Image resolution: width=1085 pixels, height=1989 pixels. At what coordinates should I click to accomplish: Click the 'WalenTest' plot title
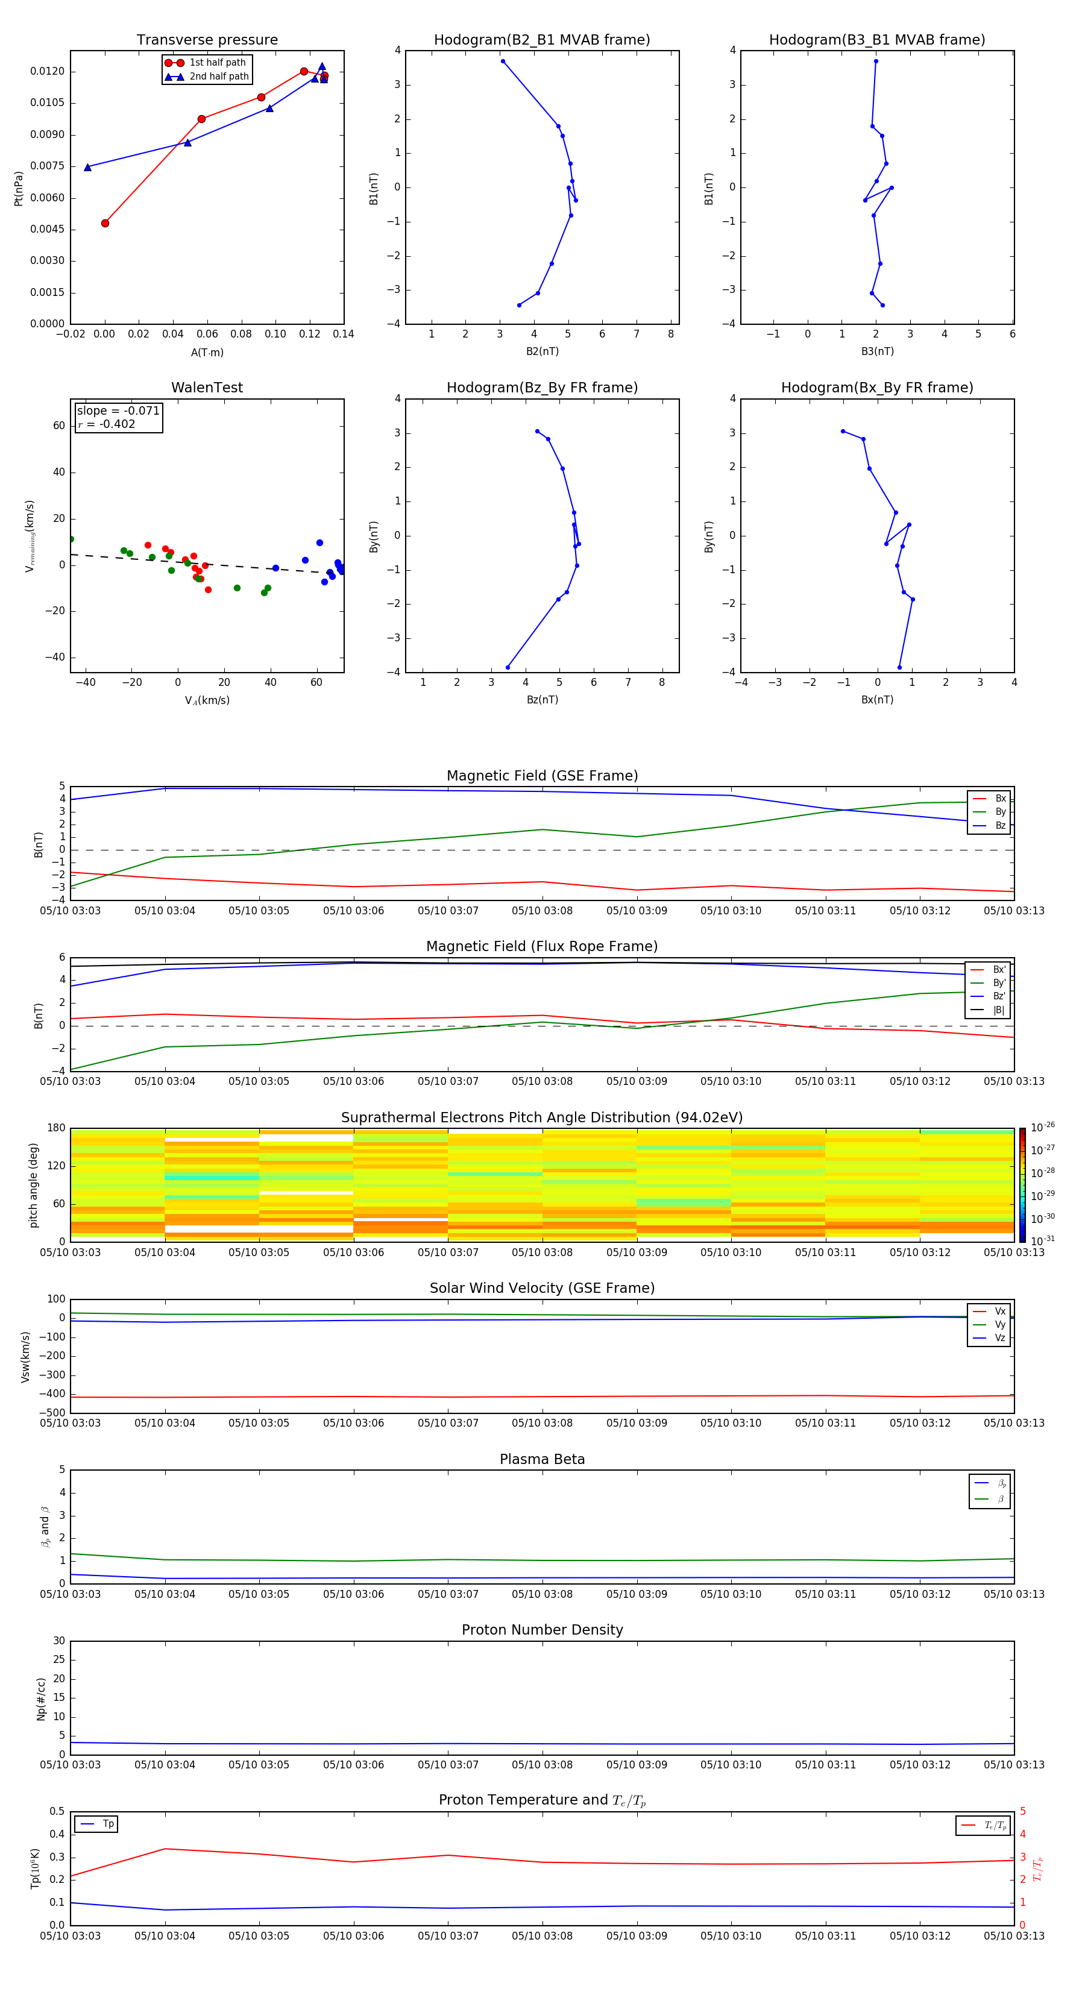pyautogui.click(x=207, y=388)
